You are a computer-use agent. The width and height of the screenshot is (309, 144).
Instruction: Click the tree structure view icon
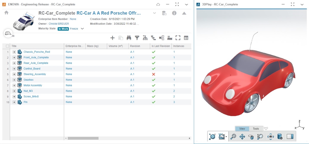[153, 38]
